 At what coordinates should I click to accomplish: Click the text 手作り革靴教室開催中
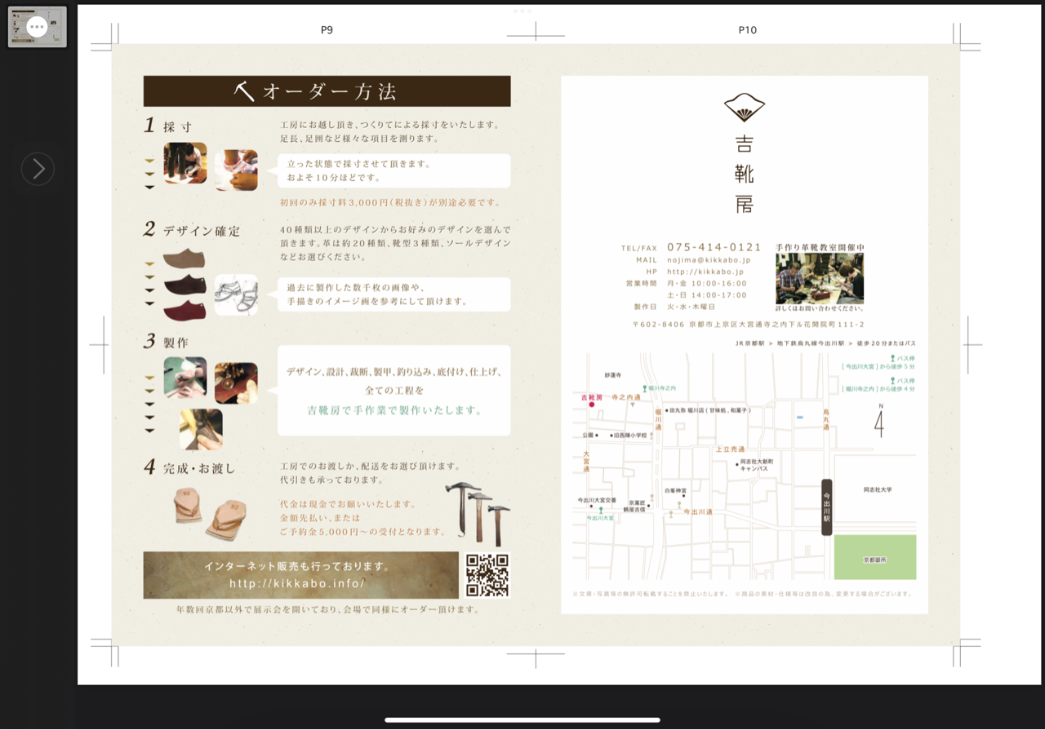click(x=820, y=246)
